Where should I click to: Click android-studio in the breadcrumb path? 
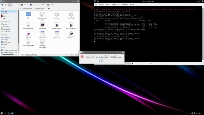click(39, 8)
